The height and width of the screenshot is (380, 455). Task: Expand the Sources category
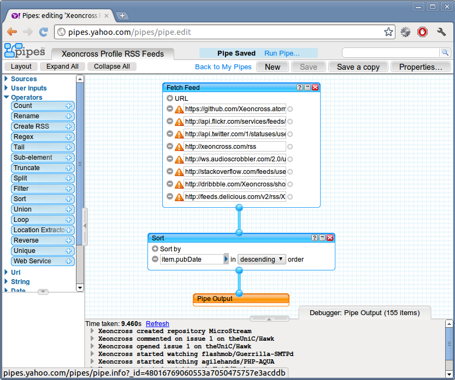pos(6,79)
